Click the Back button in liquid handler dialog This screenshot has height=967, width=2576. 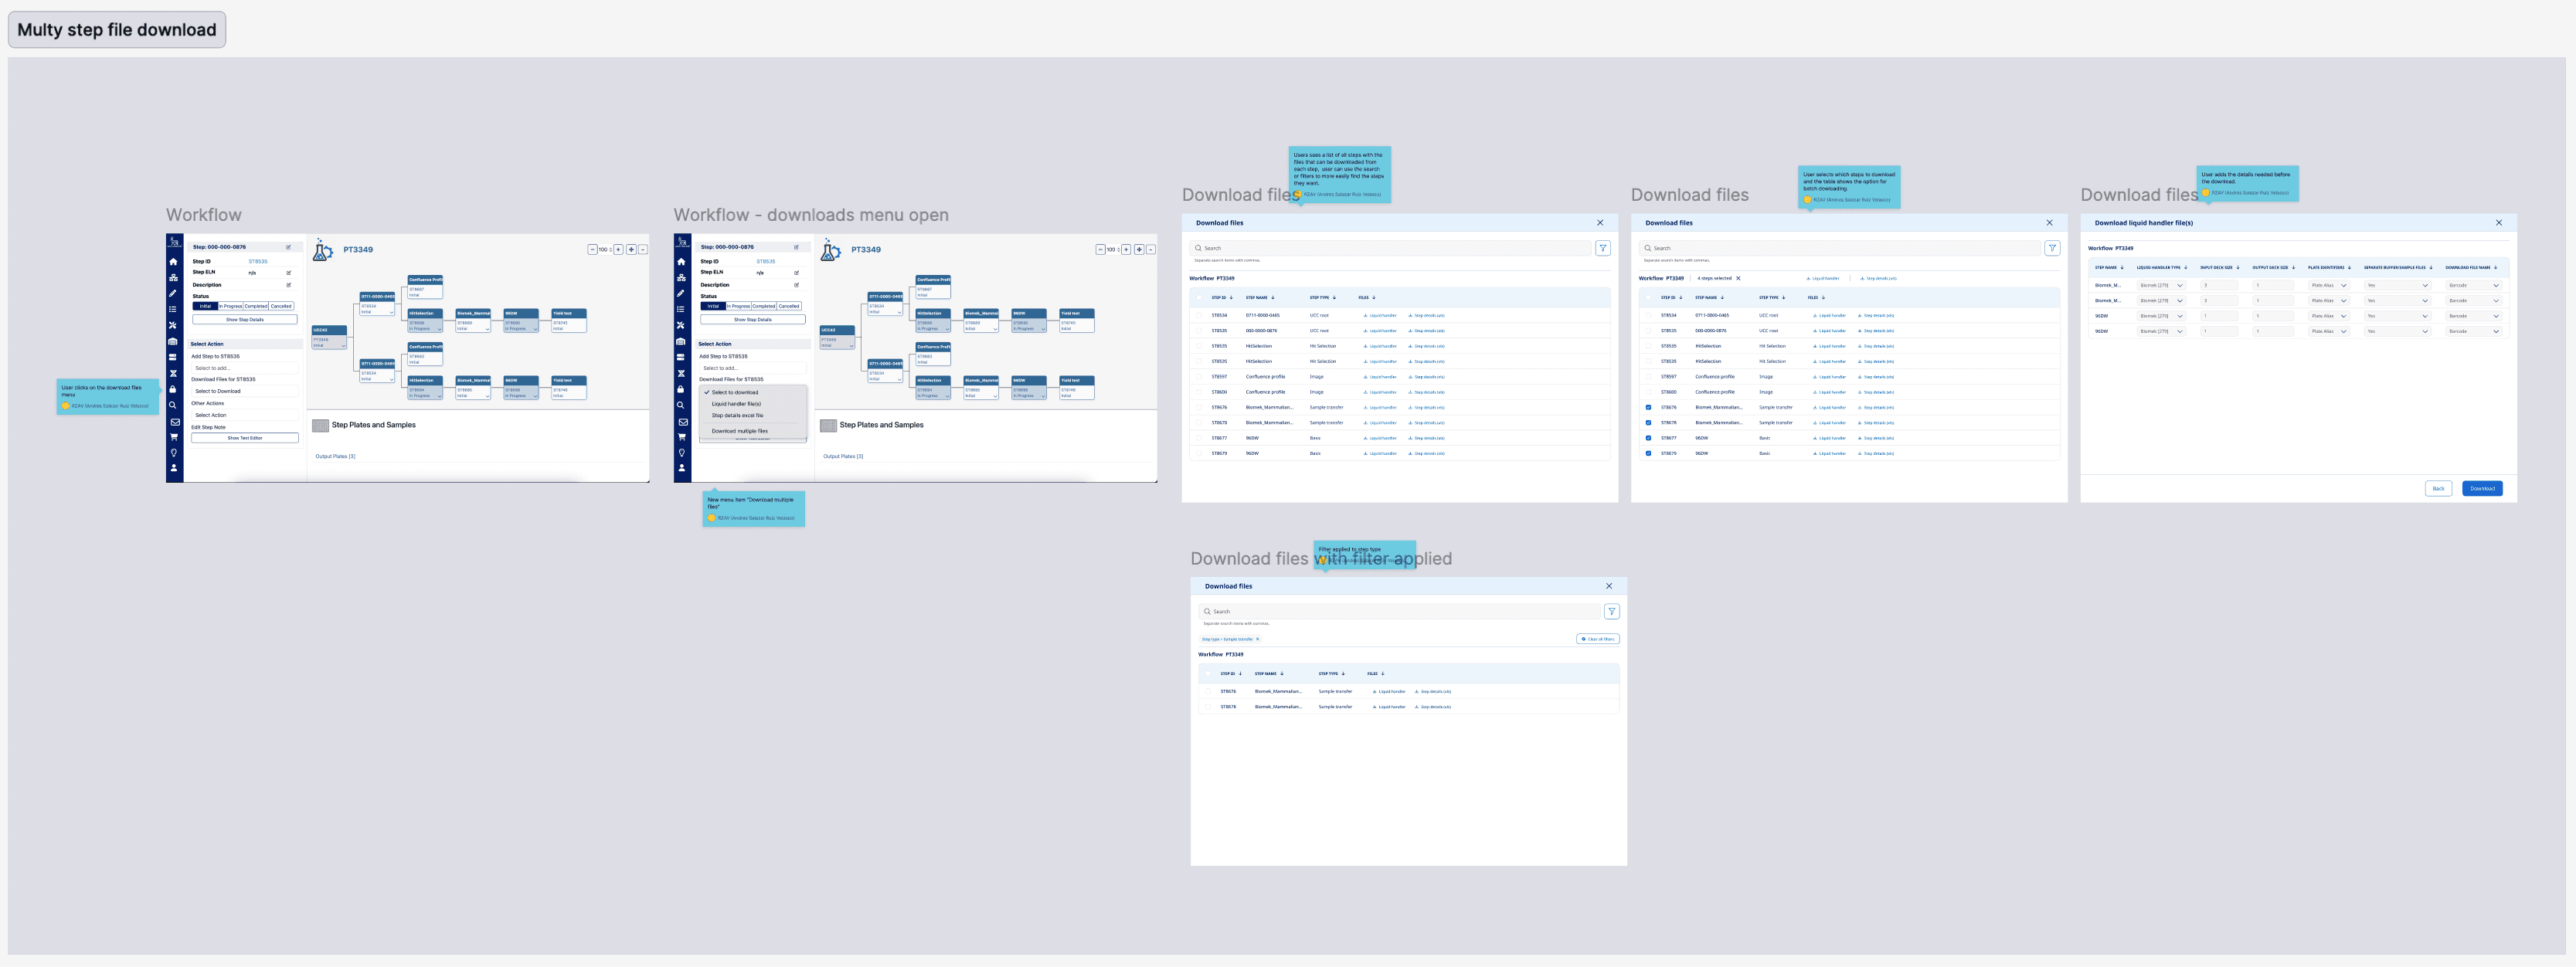pyautogui.click(x=2438, y=489)
